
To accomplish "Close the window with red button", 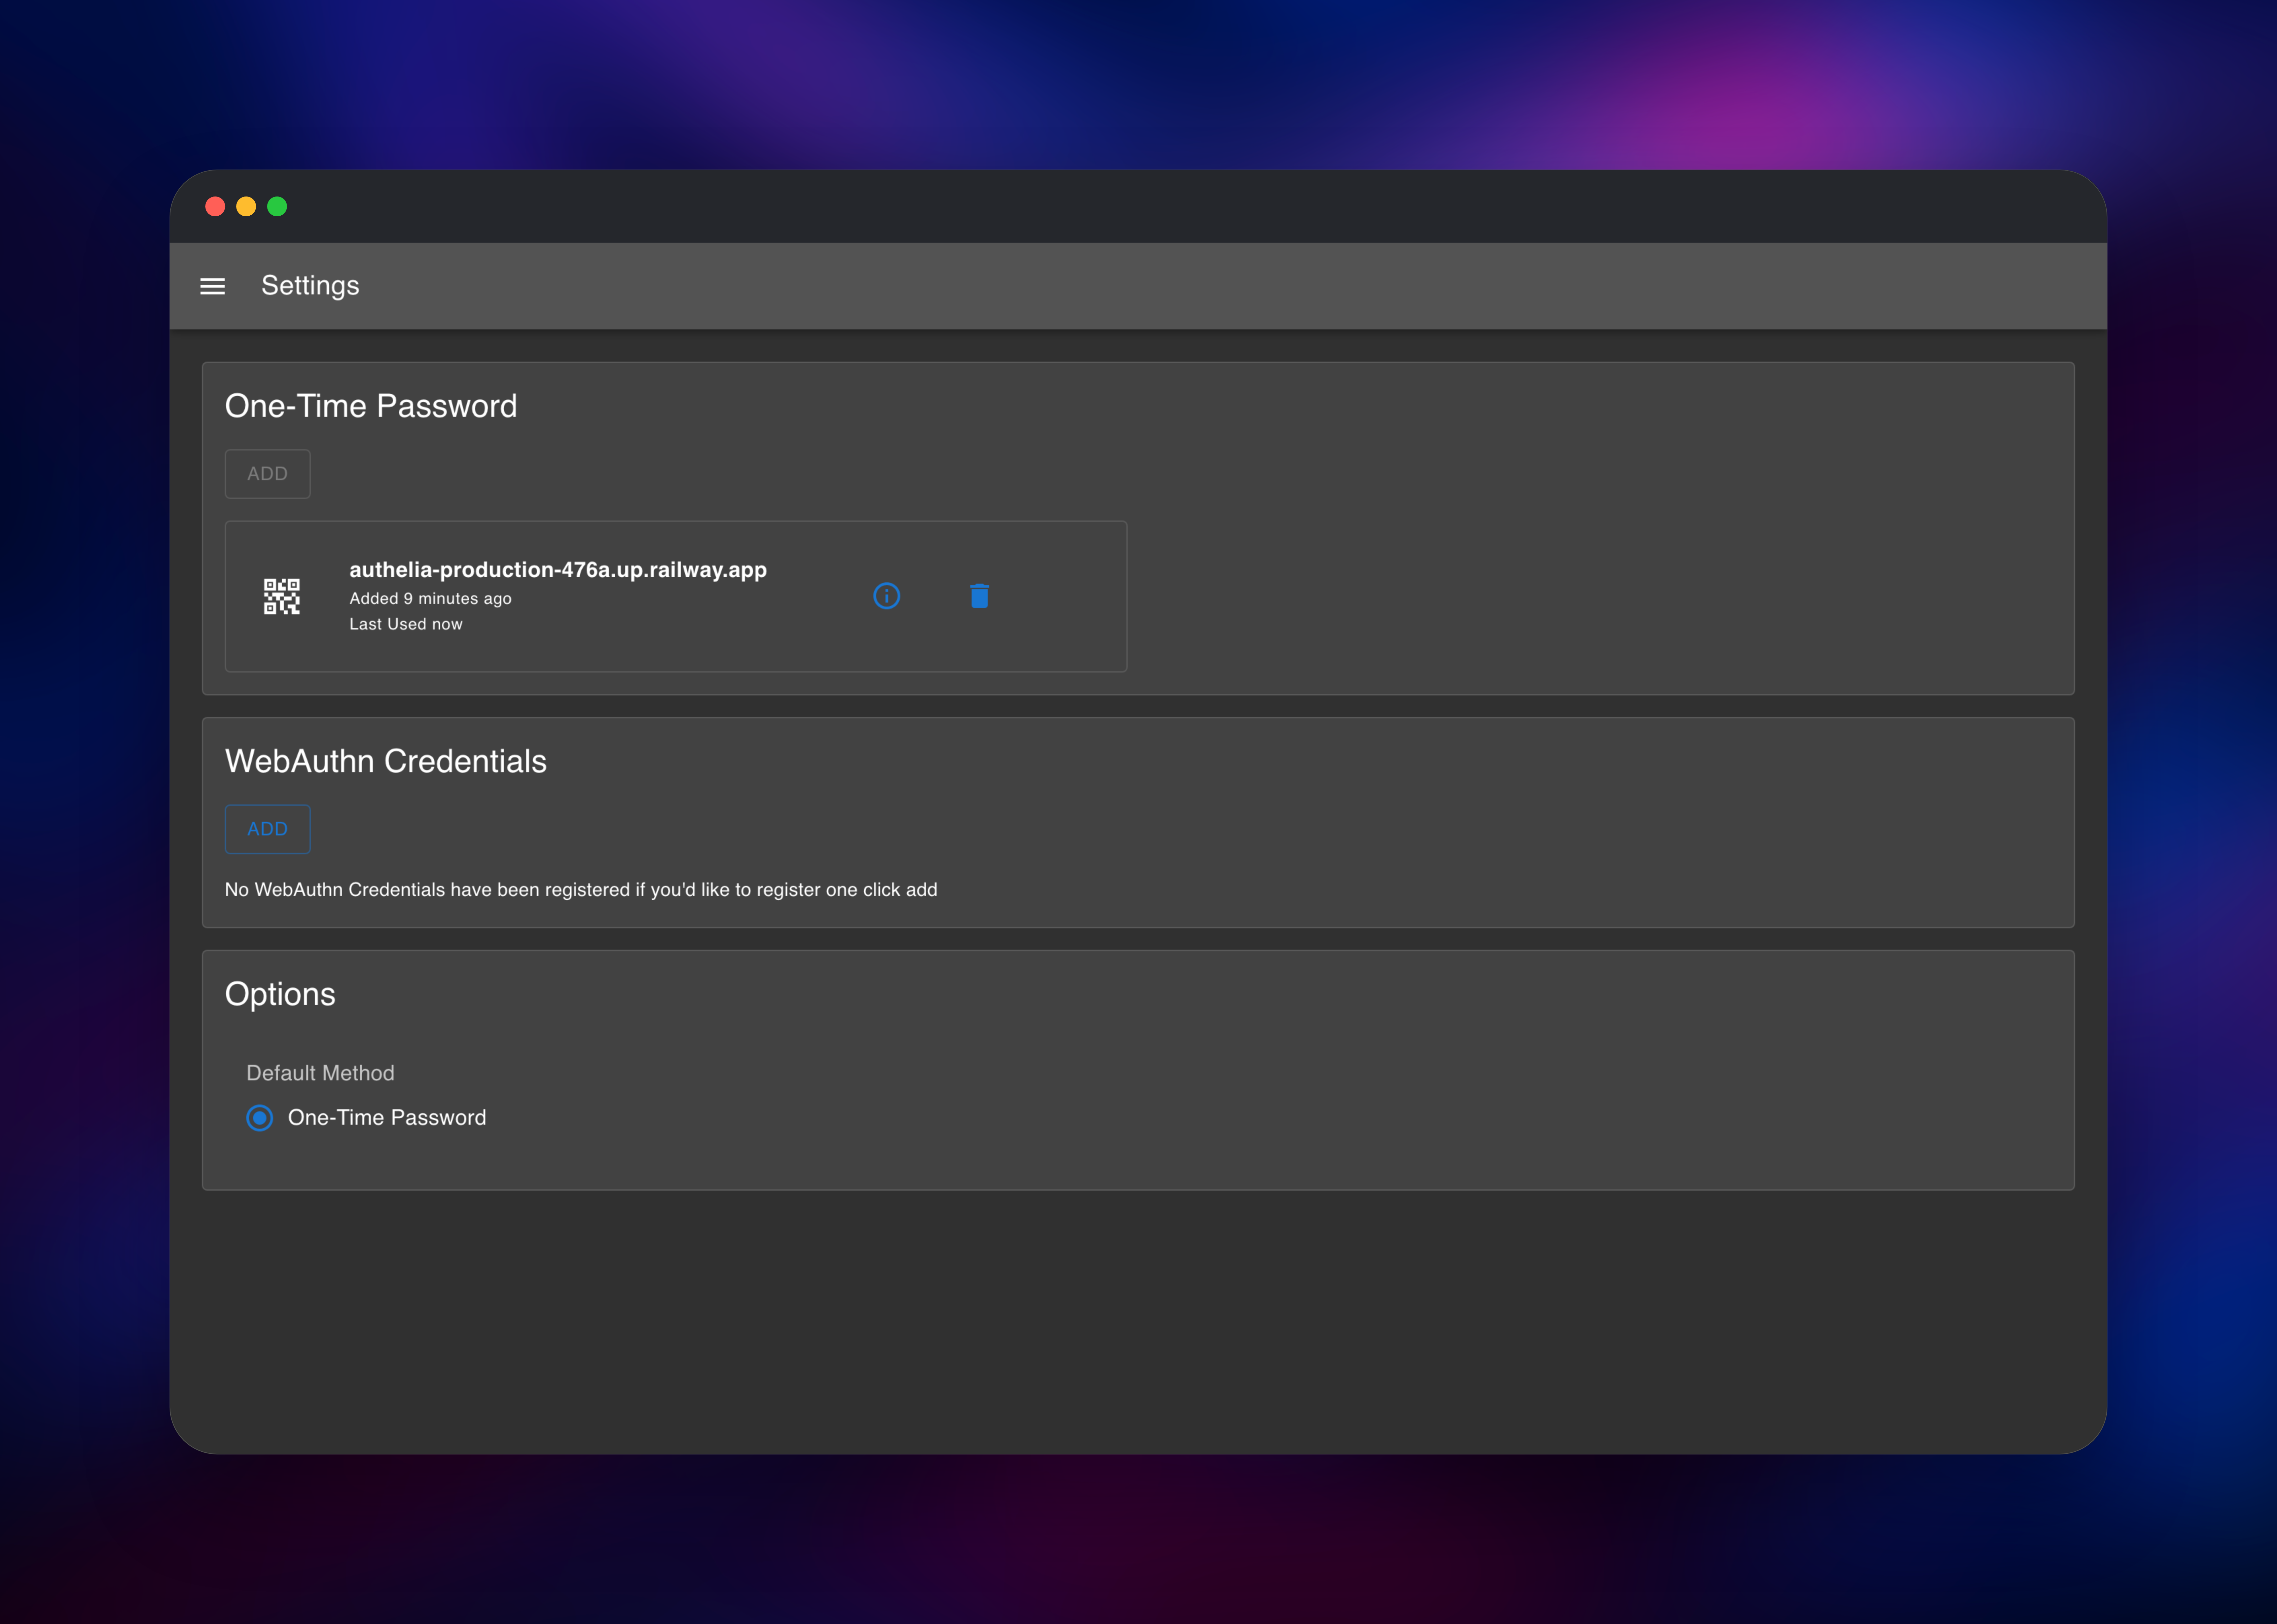I will coord(215,206).
